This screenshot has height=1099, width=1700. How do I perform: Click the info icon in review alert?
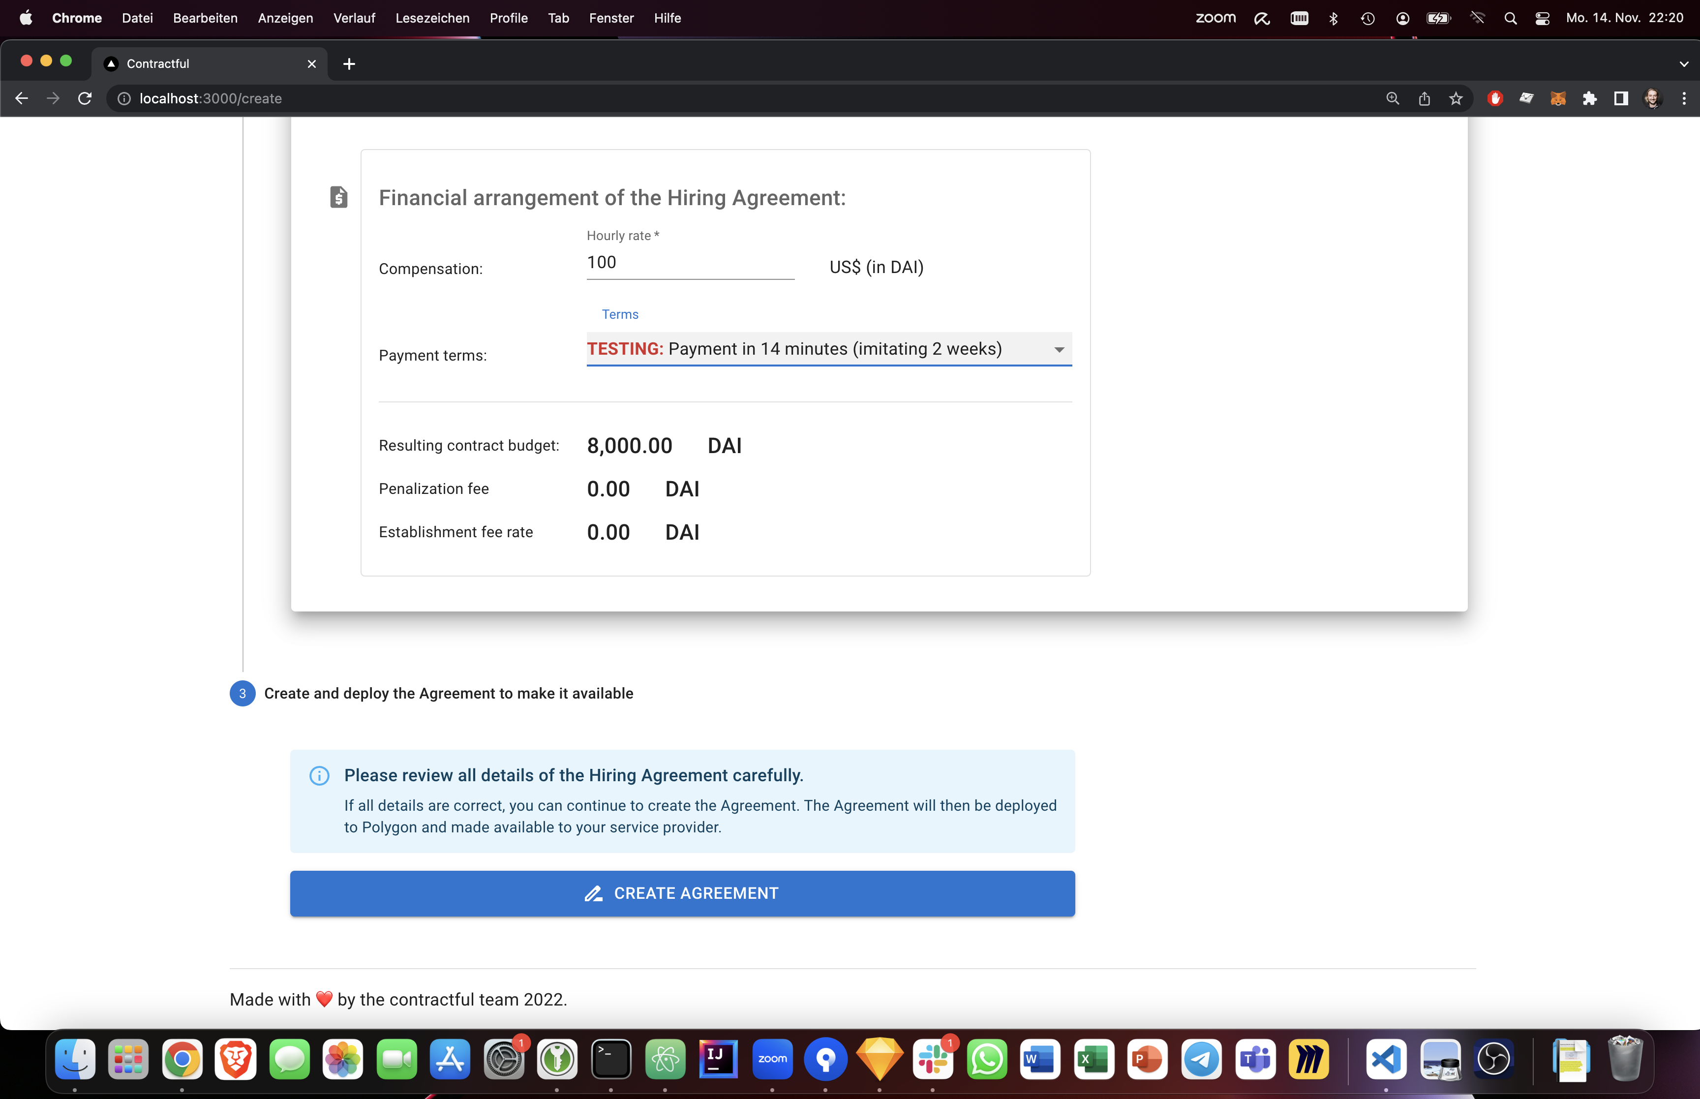click(319, 776)
